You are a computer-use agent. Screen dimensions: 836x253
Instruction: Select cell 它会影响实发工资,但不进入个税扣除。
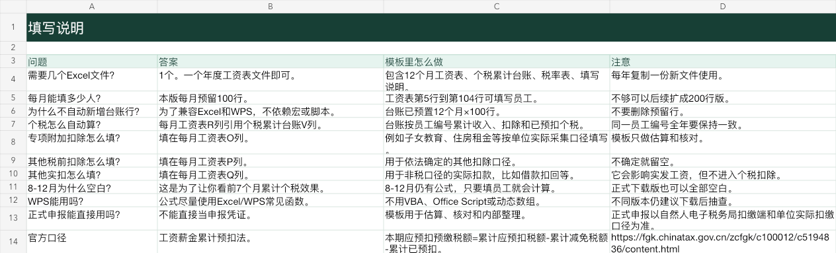[723, 175]
